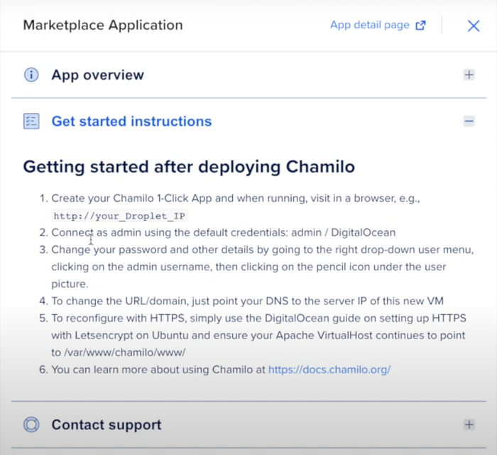Click the App overview section title
The height and width of the screenshot is (455, 497).
coord(98,75)
